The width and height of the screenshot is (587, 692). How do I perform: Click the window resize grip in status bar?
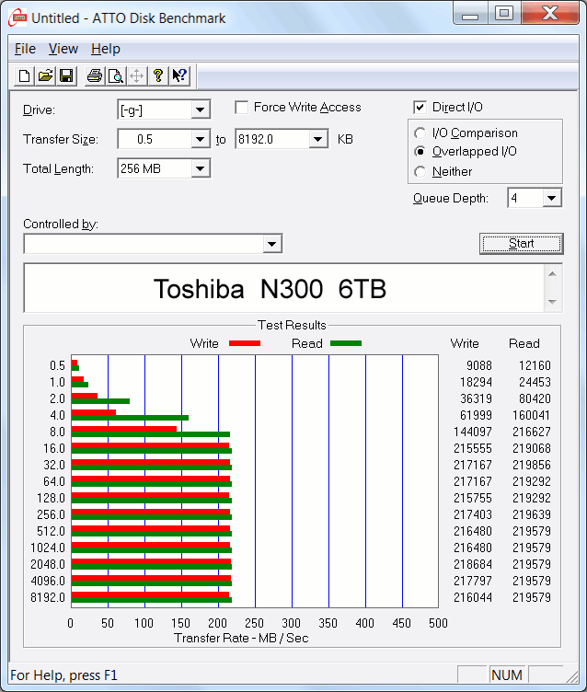coord(572,676)
